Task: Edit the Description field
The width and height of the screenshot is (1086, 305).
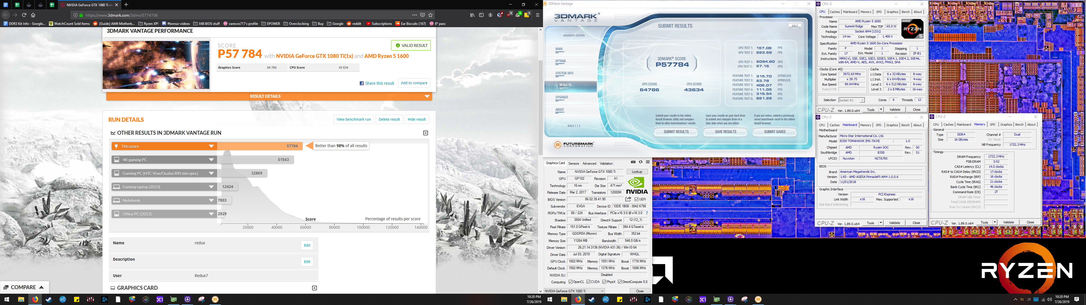Action: click(x=307, y=262)
